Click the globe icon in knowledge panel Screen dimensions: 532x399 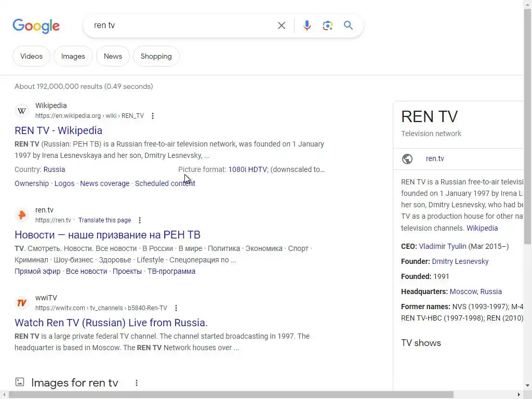[x=407, y=159]
